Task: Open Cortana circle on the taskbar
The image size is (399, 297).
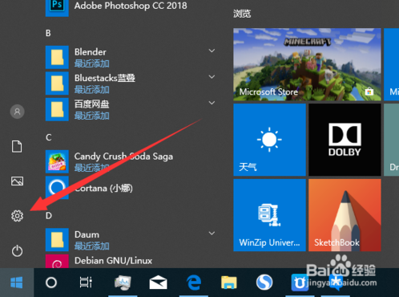Action: click(51, 283)
